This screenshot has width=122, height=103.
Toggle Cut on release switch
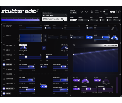43,67
